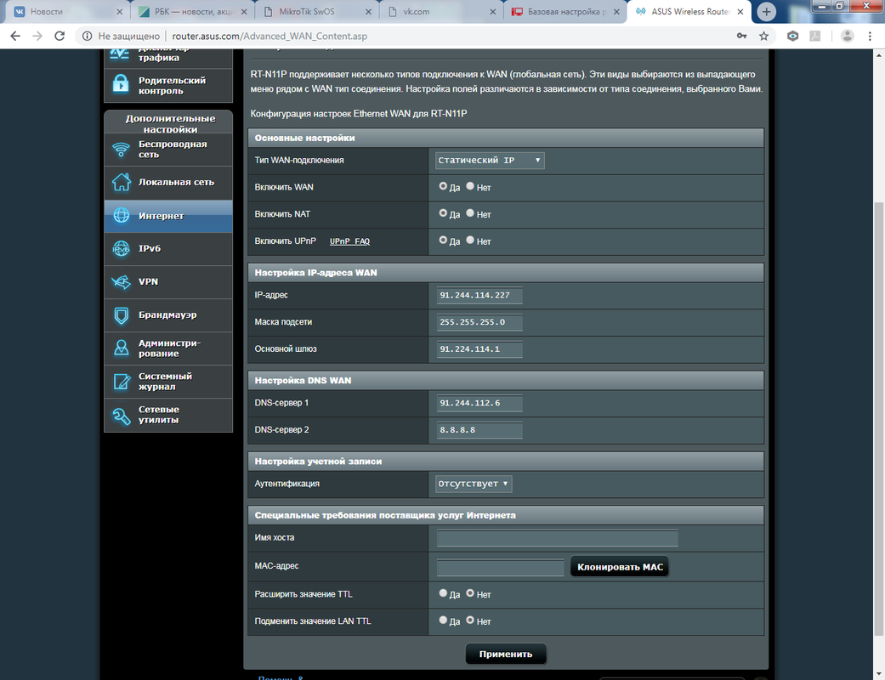Close the ASUS Wireless Router tab
This screenshot has height=680, width=885.
740,11
